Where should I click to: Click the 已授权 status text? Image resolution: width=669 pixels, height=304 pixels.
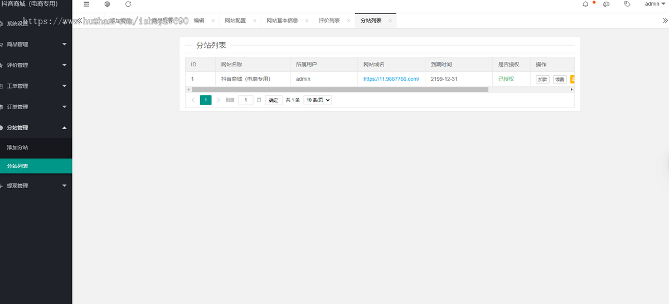[506, 79]
